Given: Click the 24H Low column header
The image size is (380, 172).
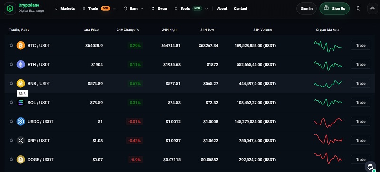Looking at the screenshot, I should click(207, 30).
